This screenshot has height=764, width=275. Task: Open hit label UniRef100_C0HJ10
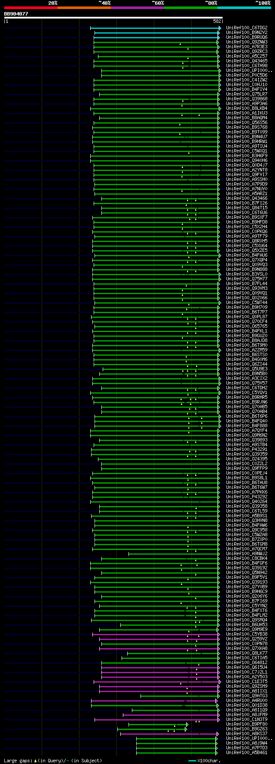[247, 84]
